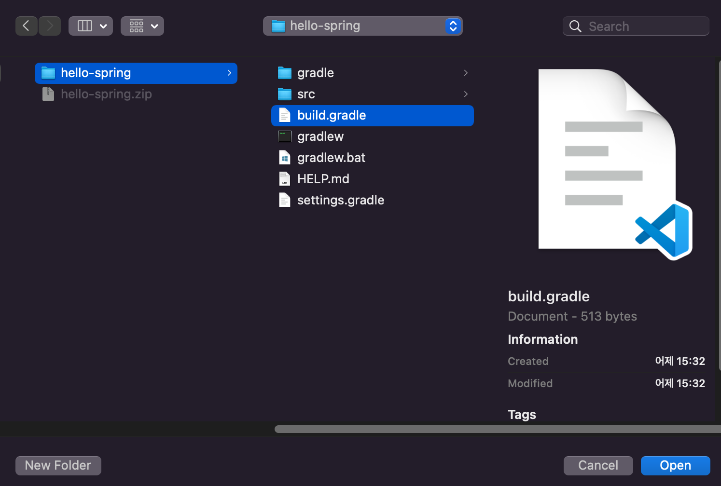
Task: Select the gradlew.bat file
Action: coord(373,158)
